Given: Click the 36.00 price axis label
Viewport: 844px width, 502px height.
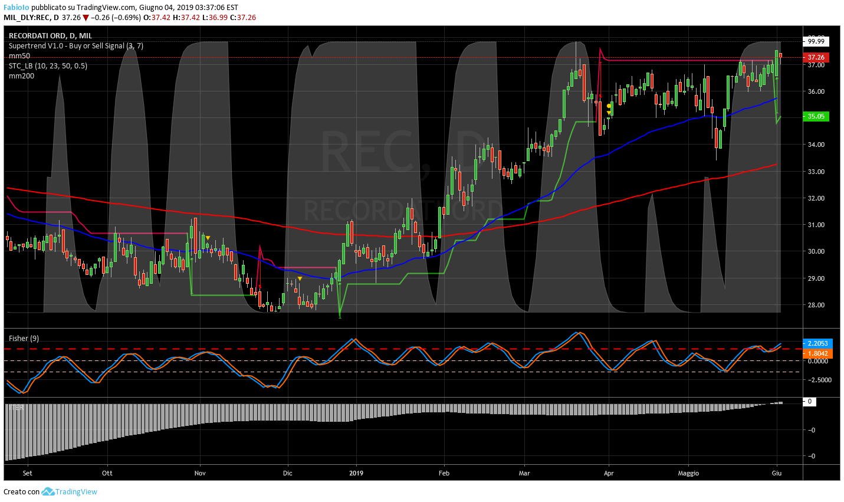Looking at the screenshot, I should coord(816,91).
